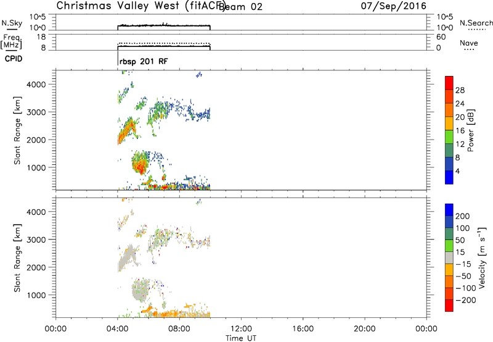Click the '15' label on Velocity colorbar

(x=460, y=252)
